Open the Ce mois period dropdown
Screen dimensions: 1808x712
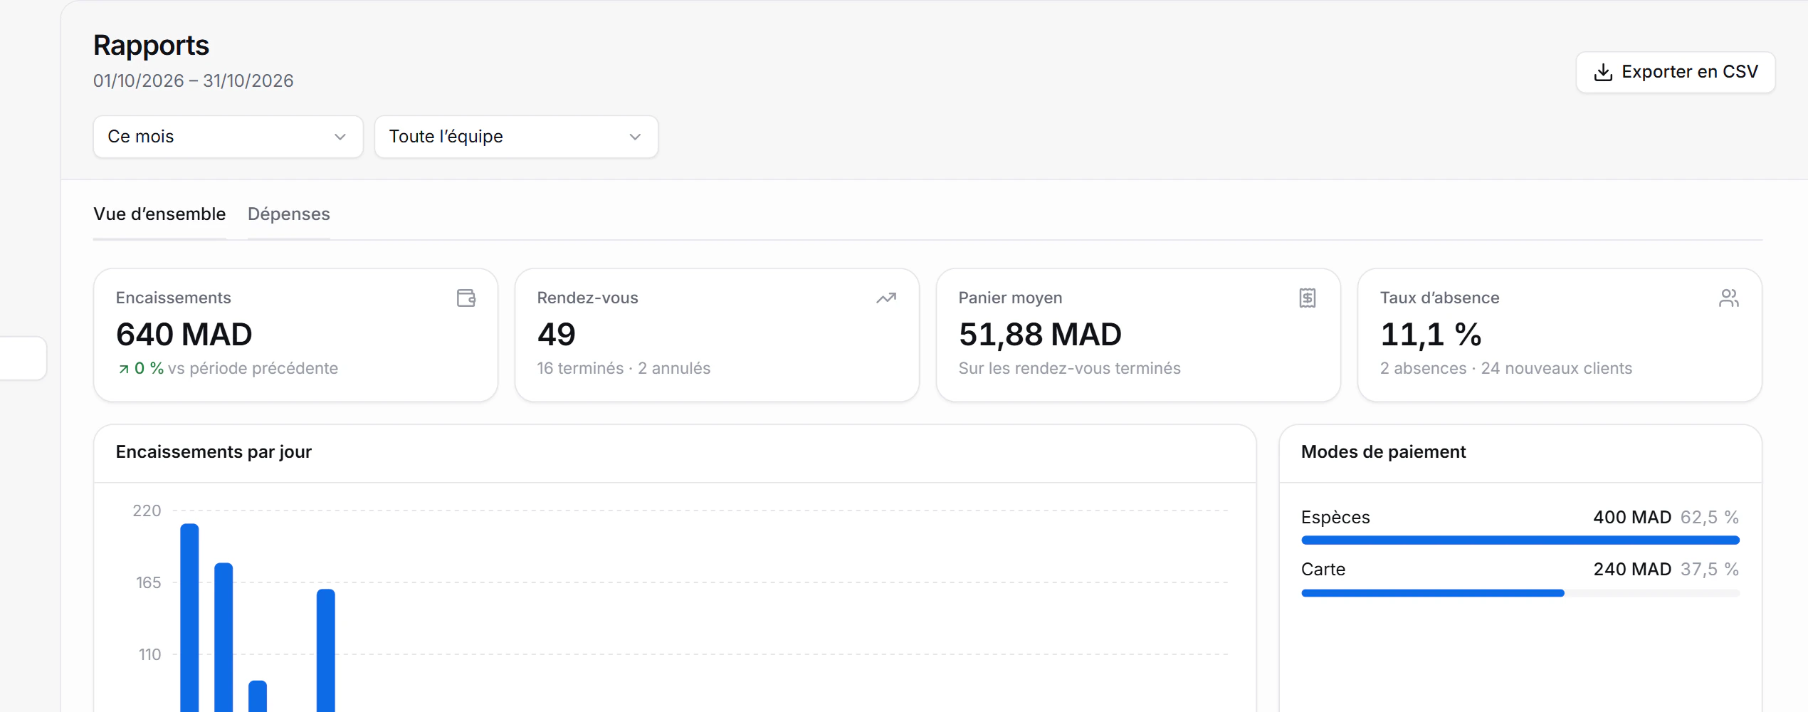[x=228, y=137]
